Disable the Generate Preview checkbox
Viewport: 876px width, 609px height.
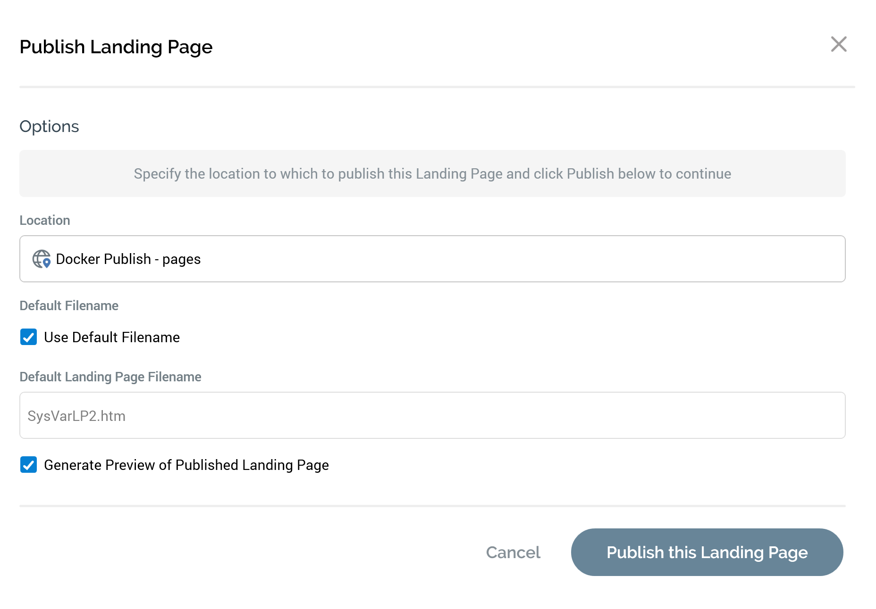point(28,465)
